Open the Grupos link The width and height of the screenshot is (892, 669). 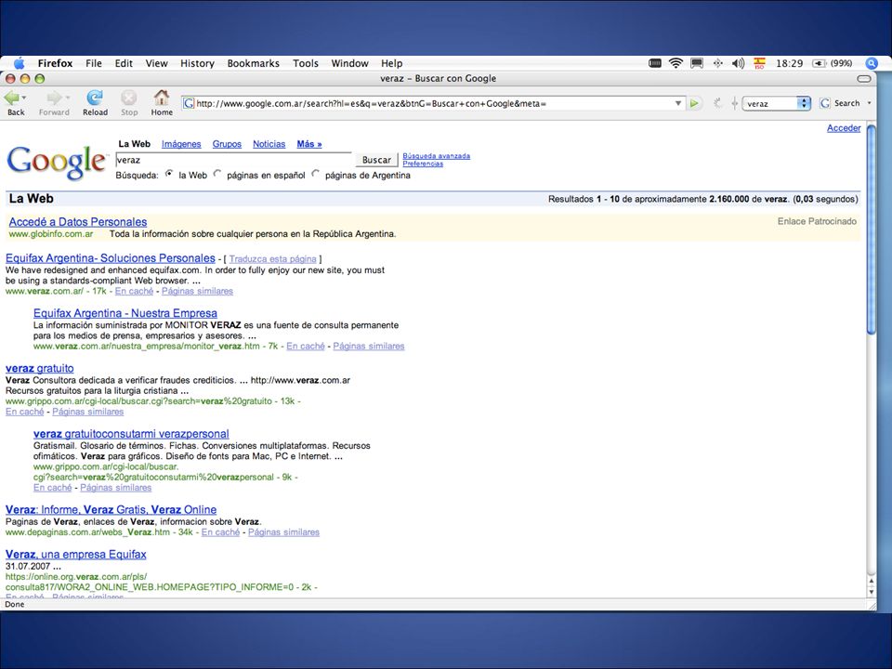click(227, 144)
